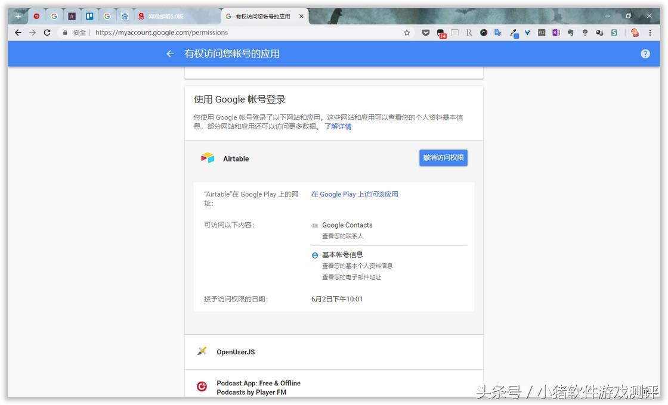668x405 pixels.
Task: Click the Evernote Web Clipper extension icon
Action: (570, 33)
